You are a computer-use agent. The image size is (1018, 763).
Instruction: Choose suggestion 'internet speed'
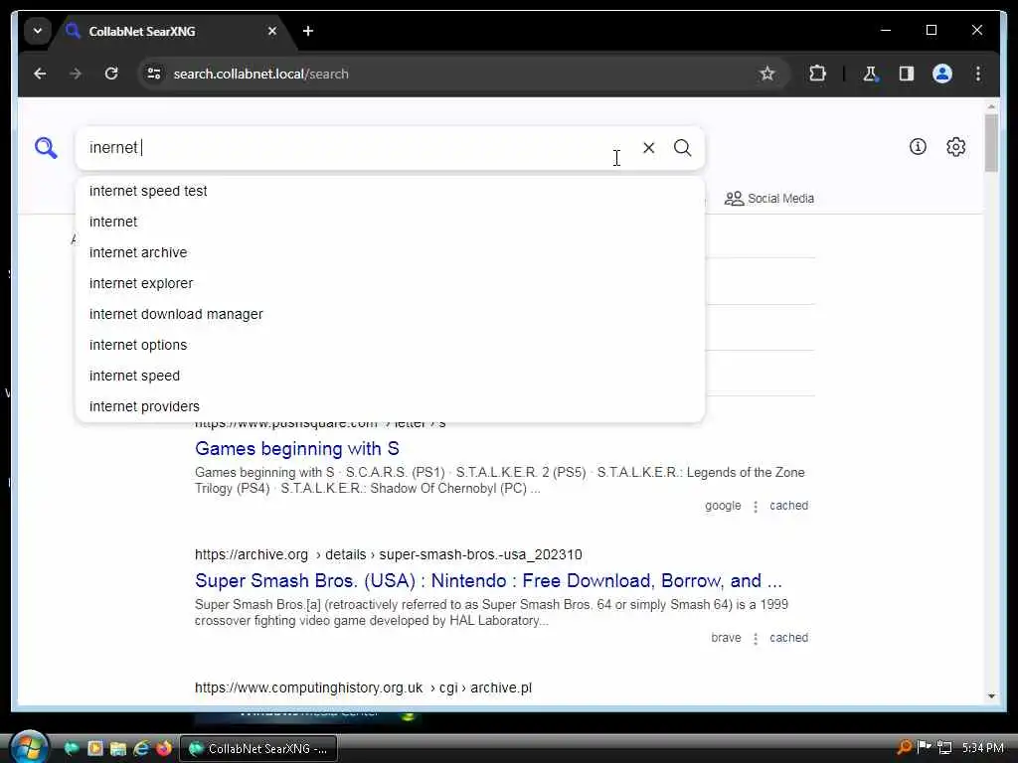390,376
